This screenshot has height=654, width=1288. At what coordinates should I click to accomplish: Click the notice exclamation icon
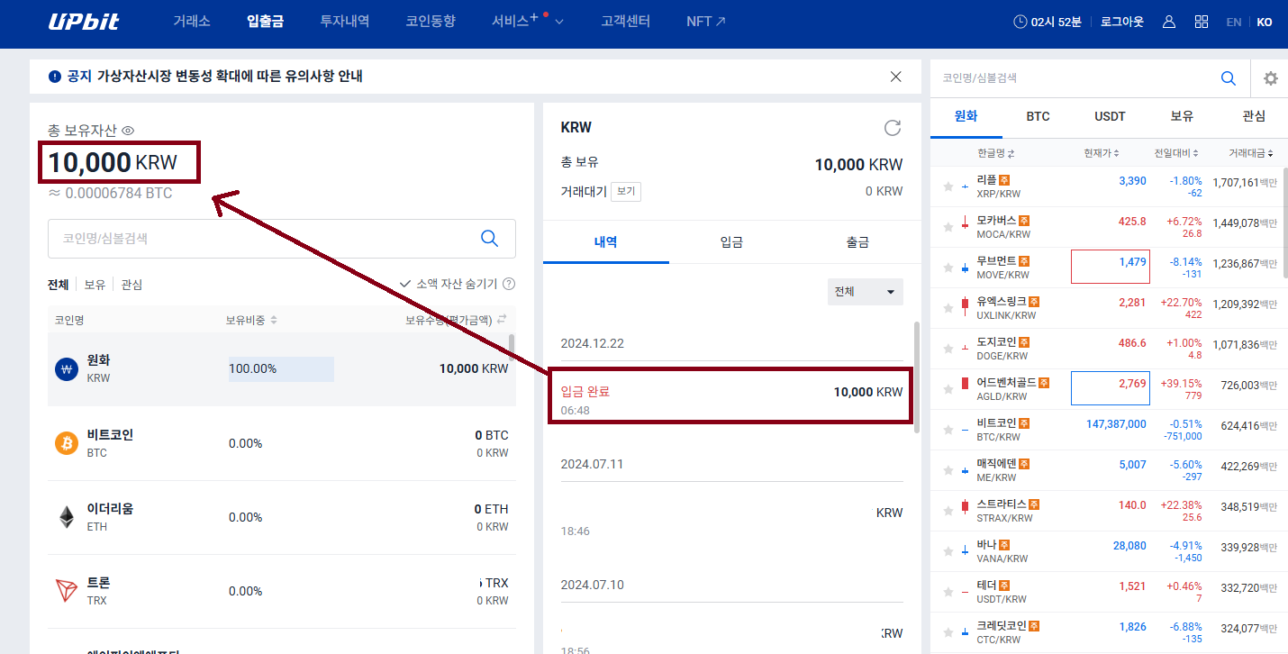click(x=55, y=77)
